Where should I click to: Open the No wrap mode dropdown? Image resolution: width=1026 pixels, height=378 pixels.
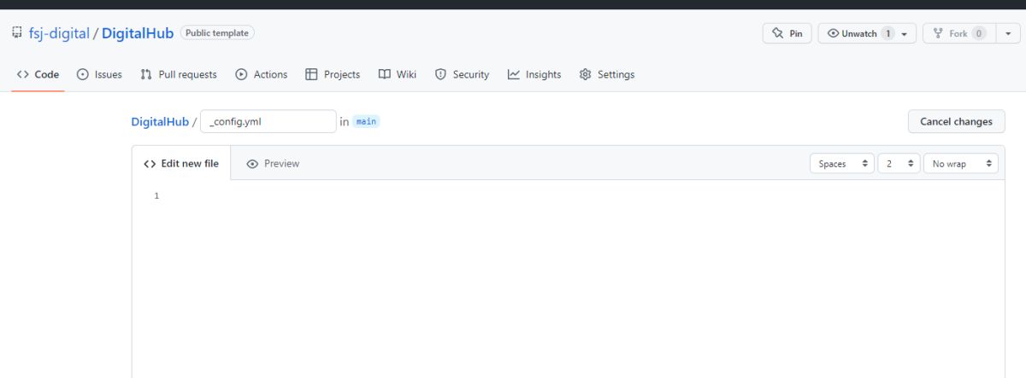coord(961,164)
